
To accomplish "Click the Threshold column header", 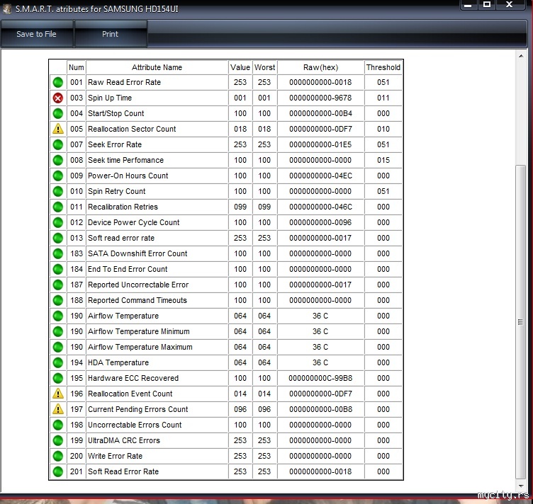I will (x=383, y=67).
